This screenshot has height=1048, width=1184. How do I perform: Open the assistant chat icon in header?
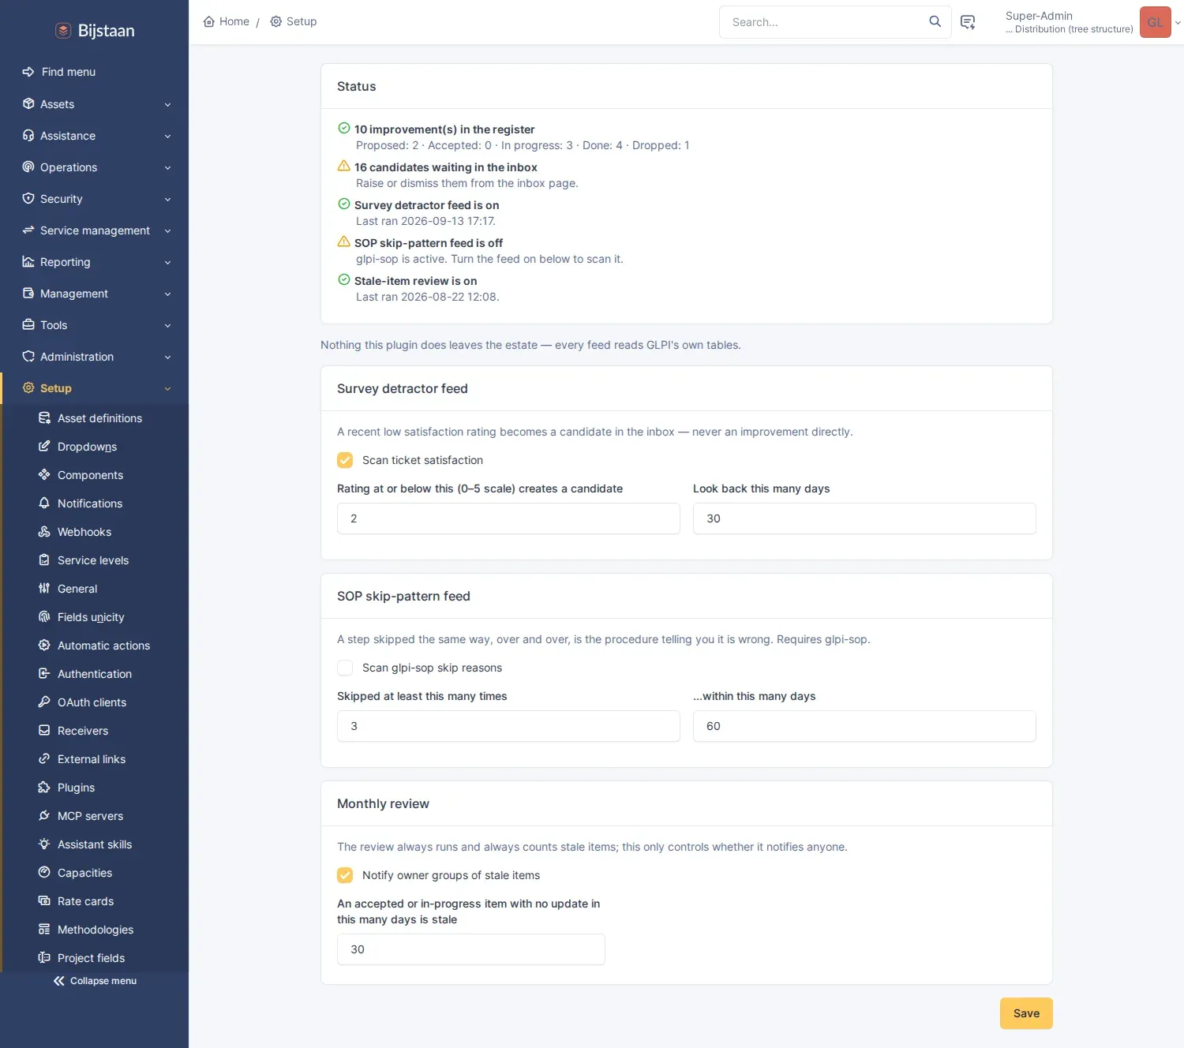968,22
